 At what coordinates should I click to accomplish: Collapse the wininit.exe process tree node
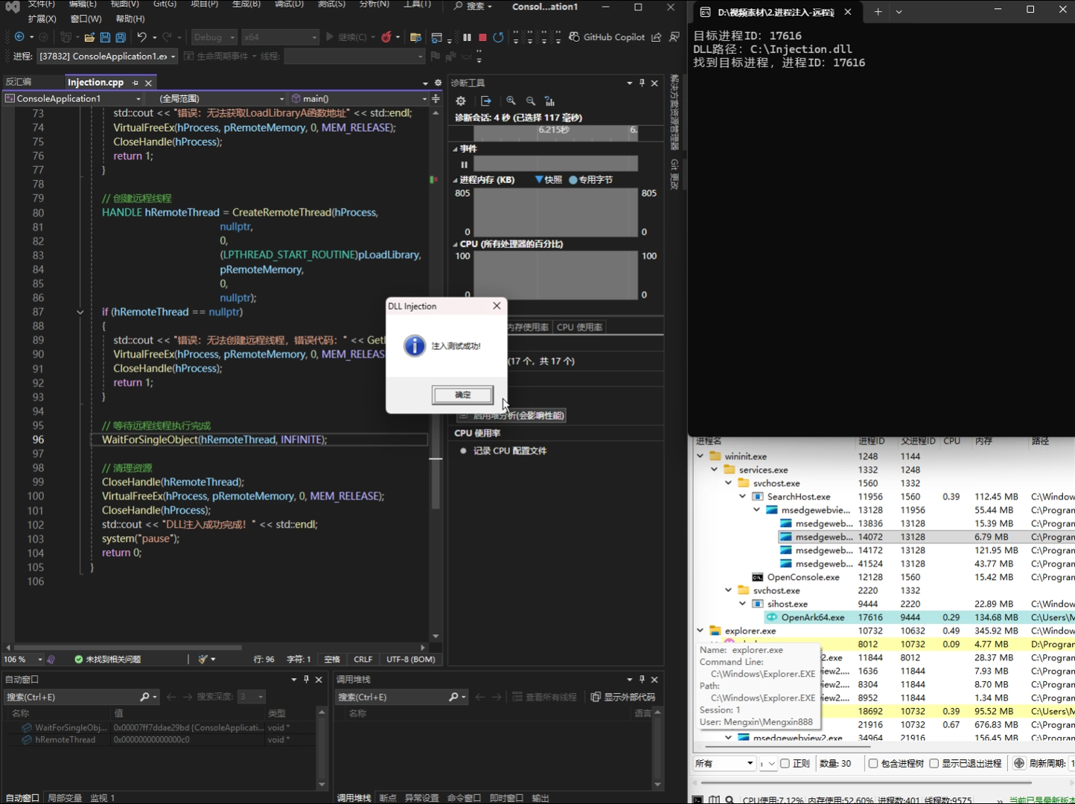tap(701, 456)
